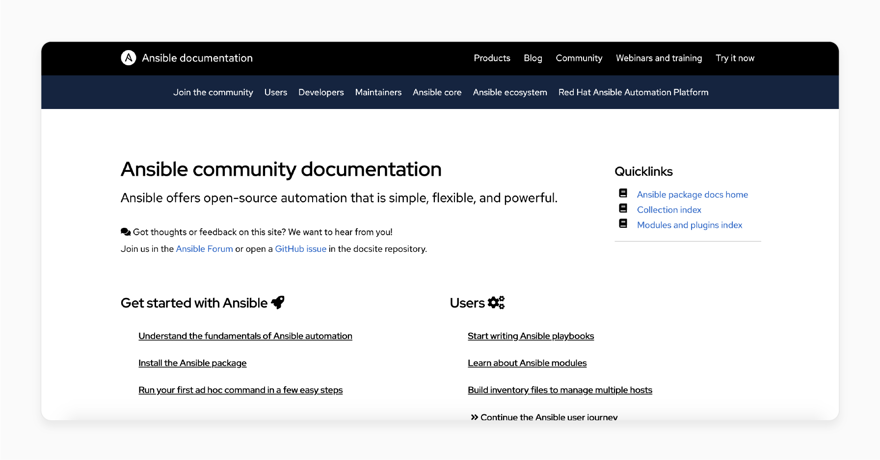
Task: Open Ansible package docs home quicklink
Action: click(x=693, y=194)
